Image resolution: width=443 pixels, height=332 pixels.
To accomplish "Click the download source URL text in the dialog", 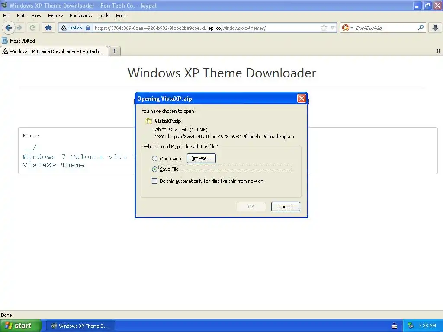I will pos(231,137).
